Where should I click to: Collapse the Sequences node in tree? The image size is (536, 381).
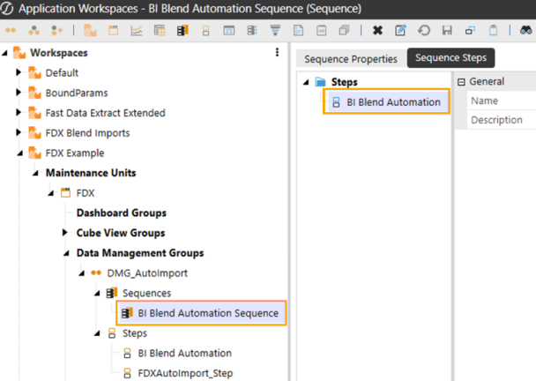97,294
